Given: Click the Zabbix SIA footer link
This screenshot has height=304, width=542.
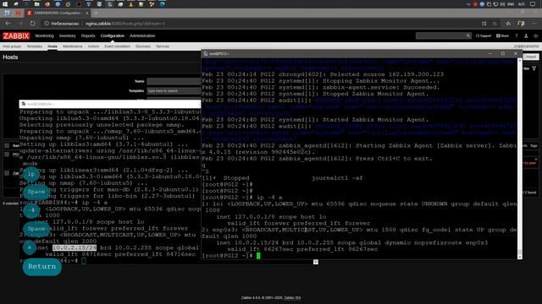Looking at the screenshot, I should [292, 298].
